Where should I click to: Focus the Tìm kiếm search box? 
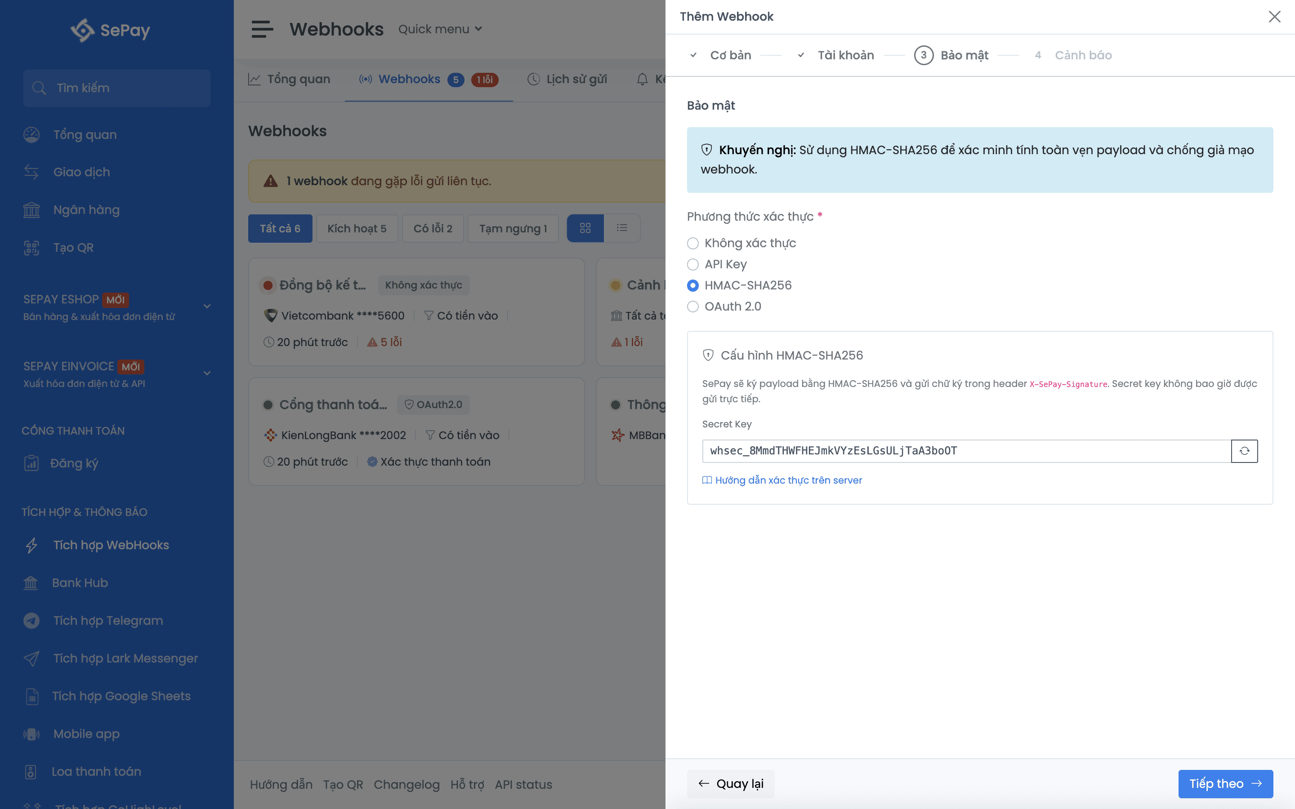(x=116, y=88)
